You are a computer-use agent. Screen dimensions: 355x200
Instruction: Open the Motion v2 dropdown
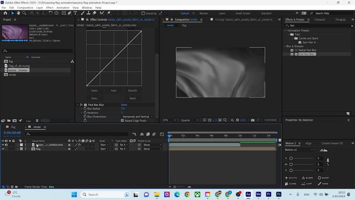[x=299, y=150]
